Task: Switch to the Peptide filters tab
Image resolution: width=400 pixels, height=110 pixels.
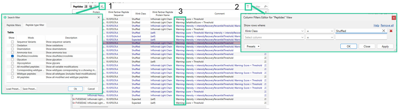Action: 14,25
